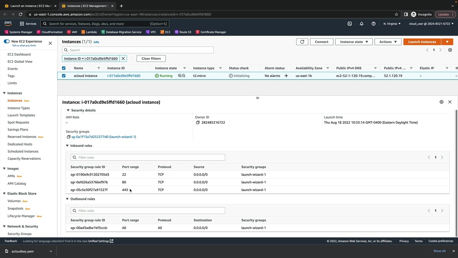
Task: Add alarm with the plus icon
Action: (286, 76)
